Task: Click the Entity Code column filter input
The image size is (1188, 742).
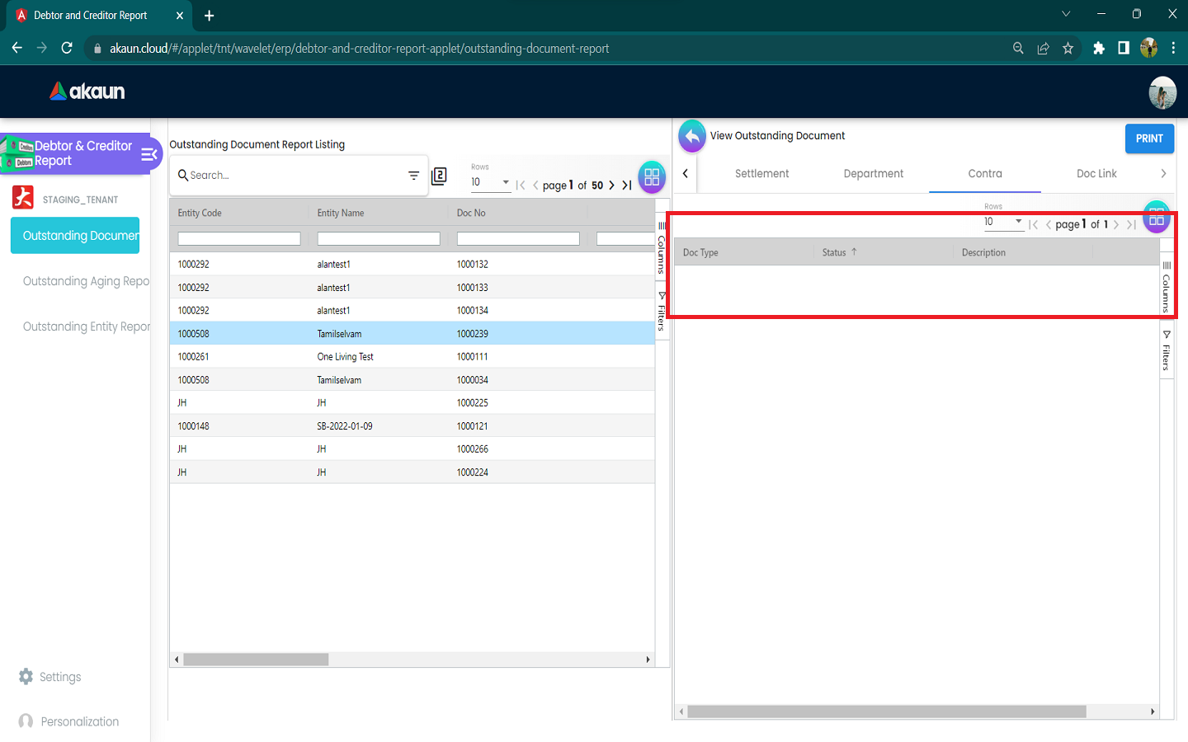Action: tap(239, 239)
